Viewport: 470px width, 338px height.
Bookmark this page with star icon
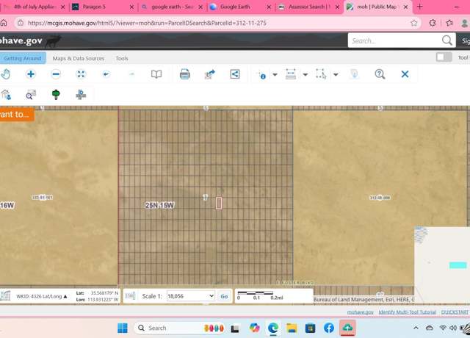pyautogui.click(x=414, y=23)
